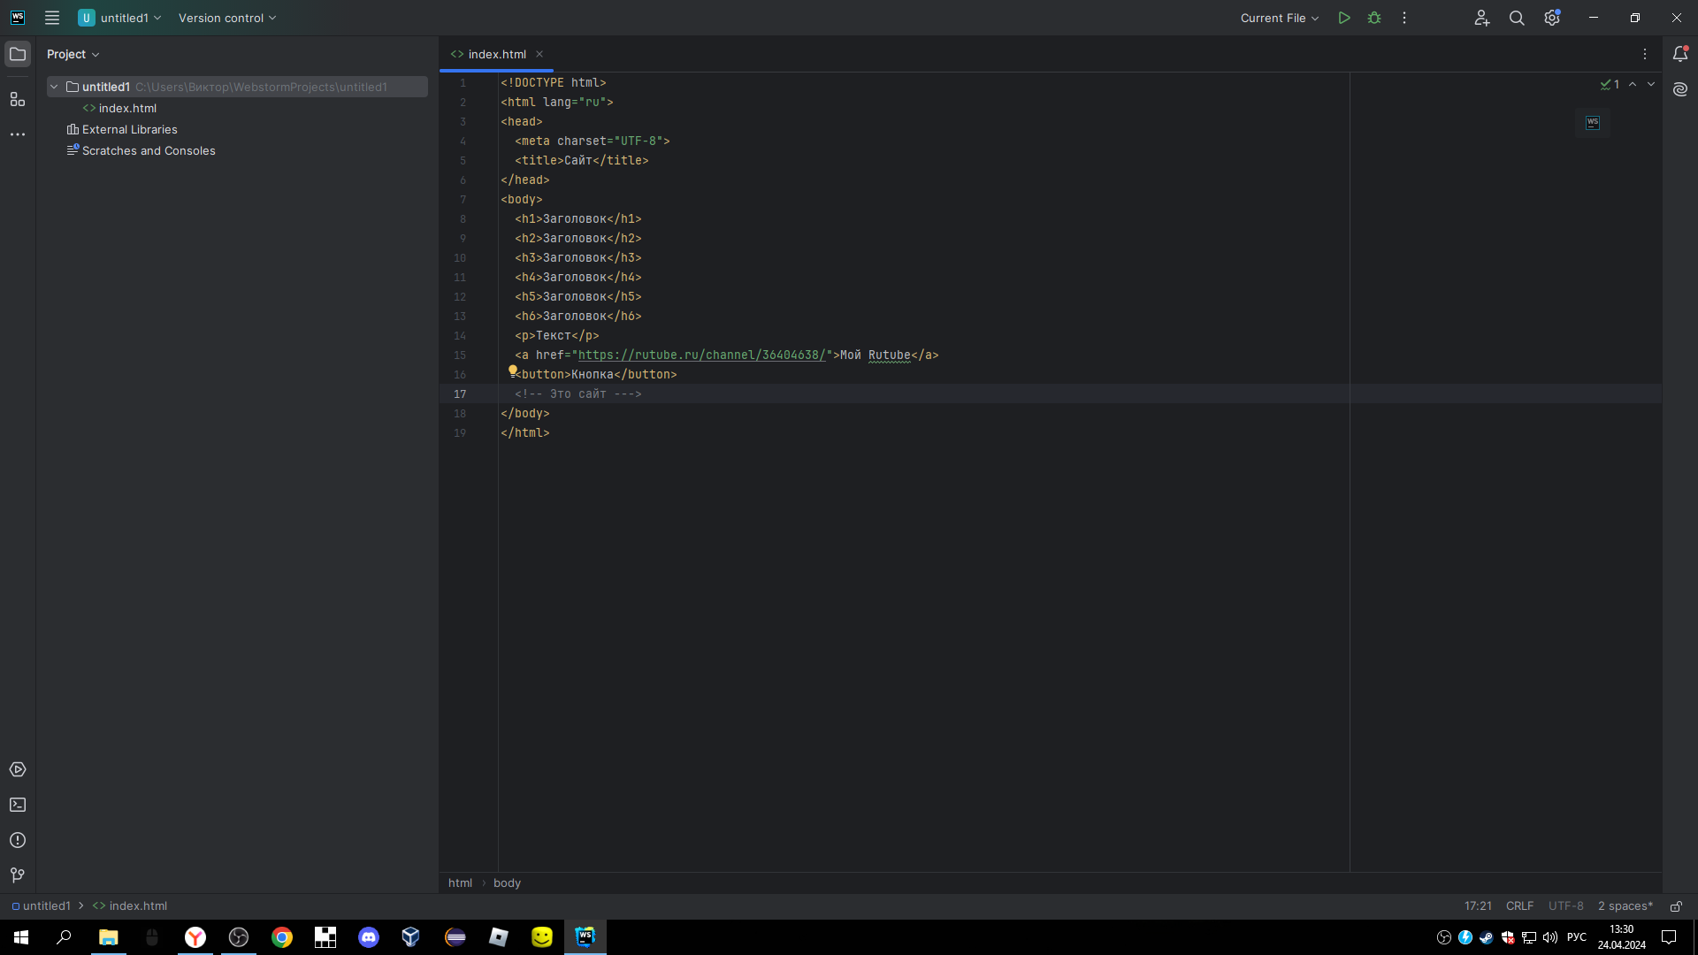The image size is (1698, 955).
Task: Toggle the file read-only lock icon
Action: [1676, 905]
